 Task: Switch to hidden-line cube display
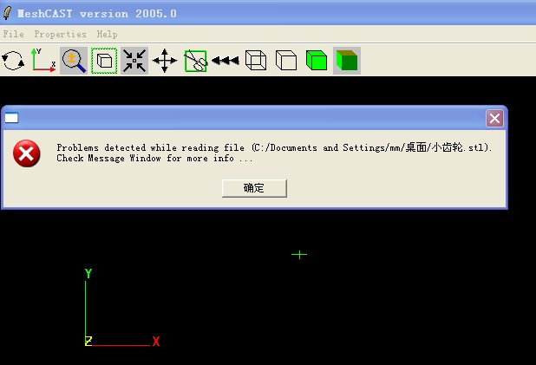point(285,60)
